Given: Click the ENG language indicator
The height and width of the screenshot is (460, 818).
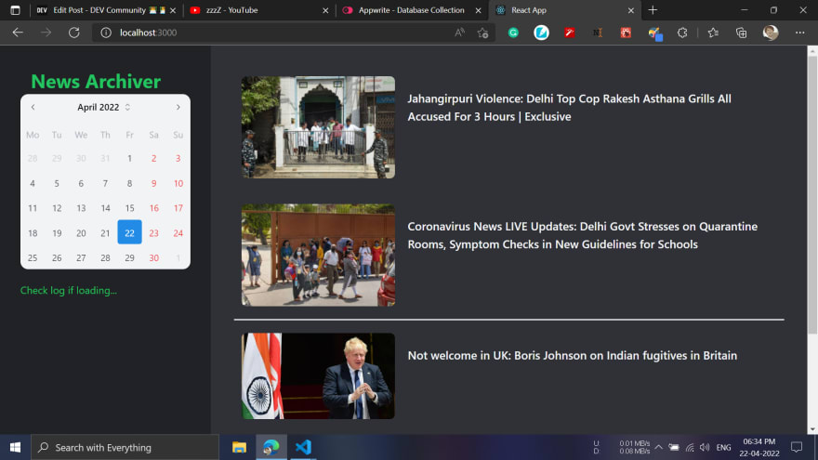Looking at the screenshot, I should pyautogui.click(x=723, y=448).
